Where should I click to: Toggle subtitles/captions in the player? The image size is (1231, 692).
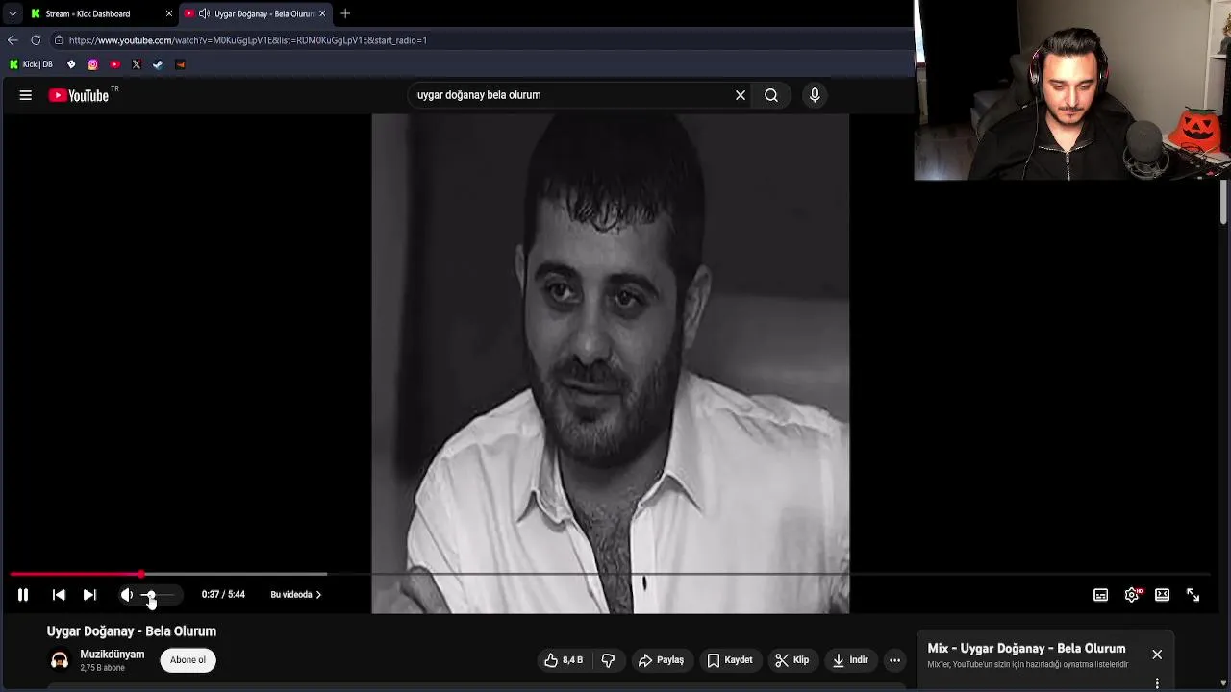point(1101,595)
